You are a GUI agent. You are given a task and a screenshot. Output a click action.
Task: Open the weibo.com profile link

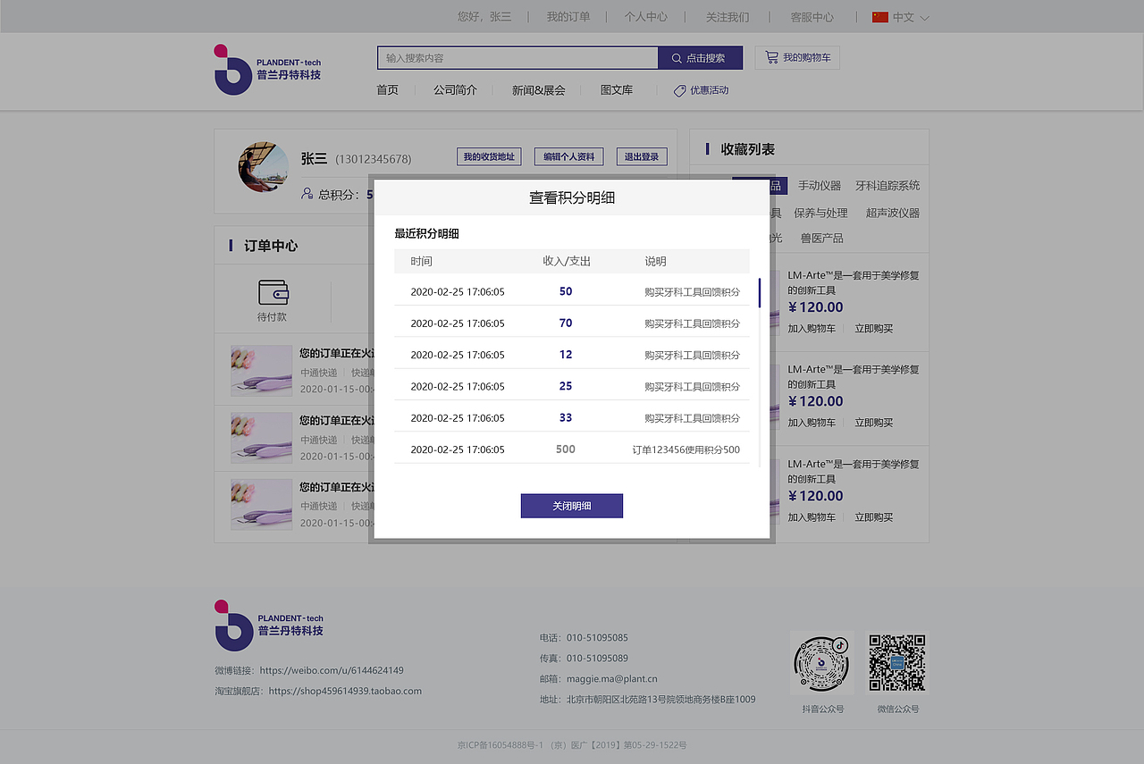(x=331, y=670)
